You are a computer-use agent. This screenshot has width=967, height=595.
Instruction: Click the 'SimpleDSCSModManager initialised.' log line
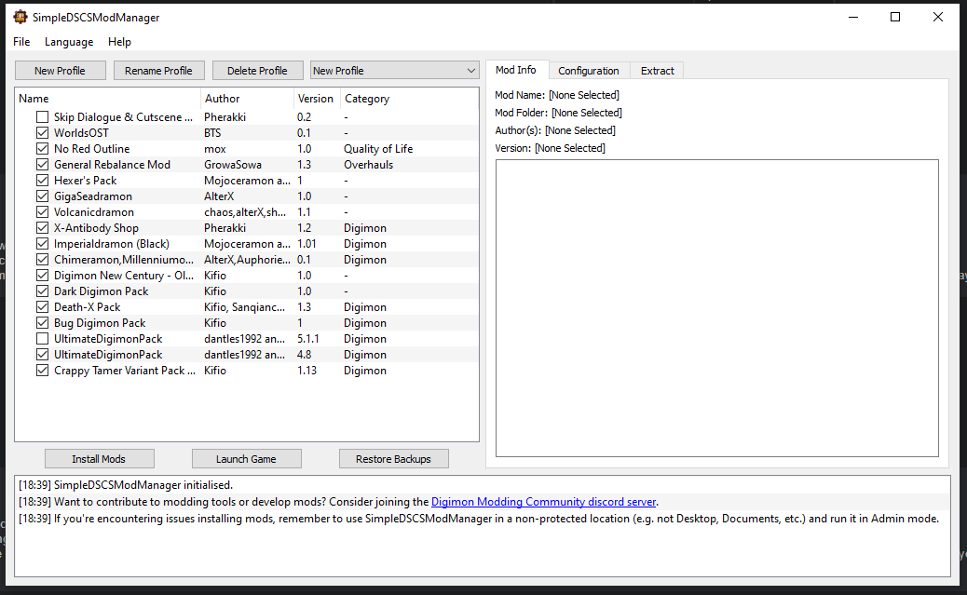(x=126, y=485)
